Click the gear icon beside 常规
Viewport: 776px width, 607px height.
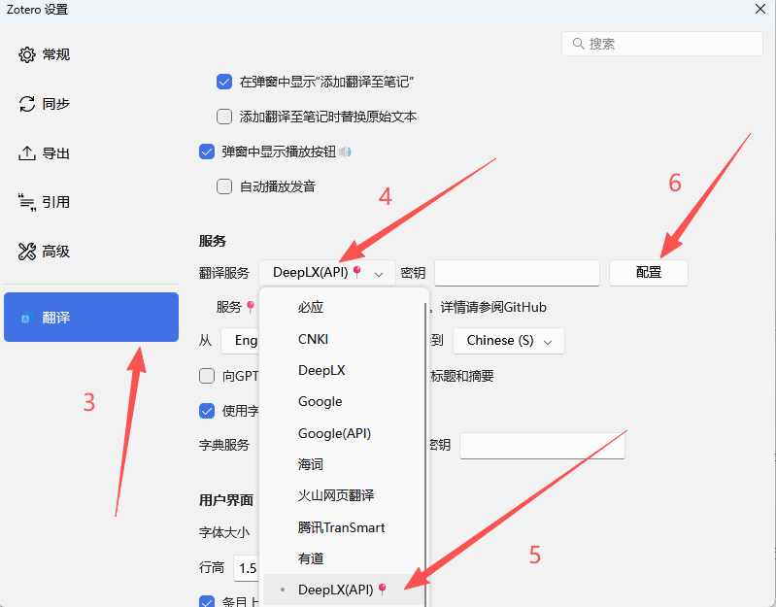click(27, 54)
